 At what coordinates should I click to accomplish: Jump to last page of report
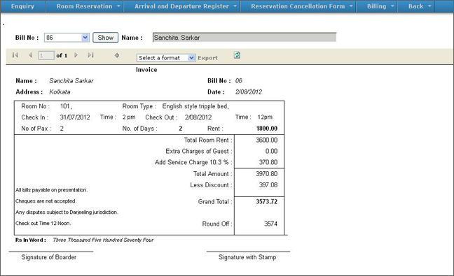[90, 55]
